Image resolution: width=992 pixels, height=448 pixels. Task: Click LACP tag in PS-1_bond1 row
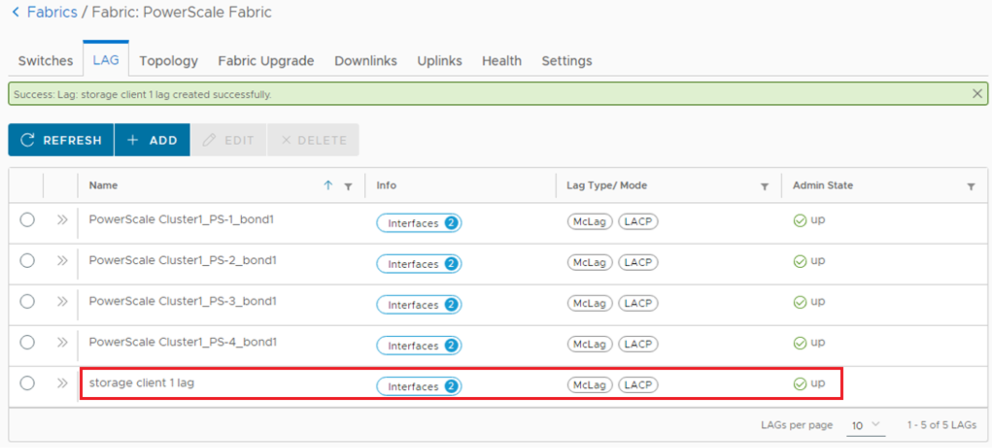tap(638, 221)
